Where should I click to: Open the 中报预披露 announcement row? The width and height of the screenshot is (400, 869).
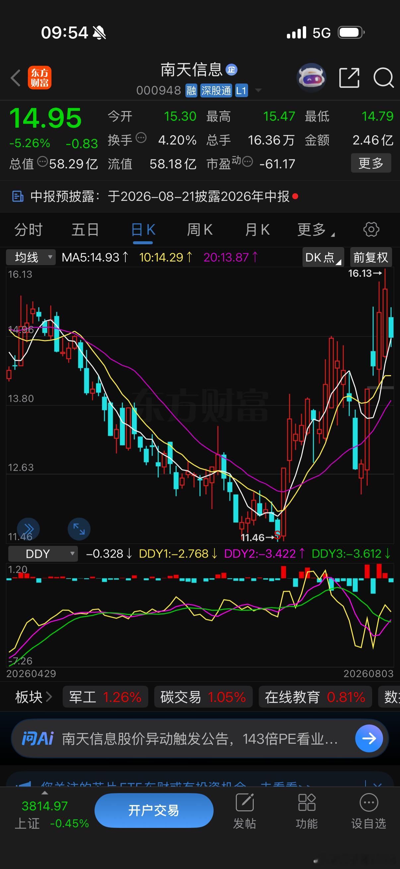tap(200, 196)
